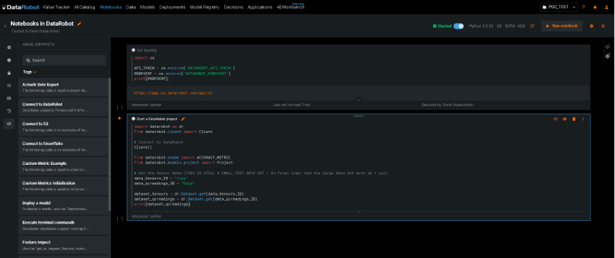Click the Run notebook button
This screenshot has width=615, height=258.
pos(561,26)
